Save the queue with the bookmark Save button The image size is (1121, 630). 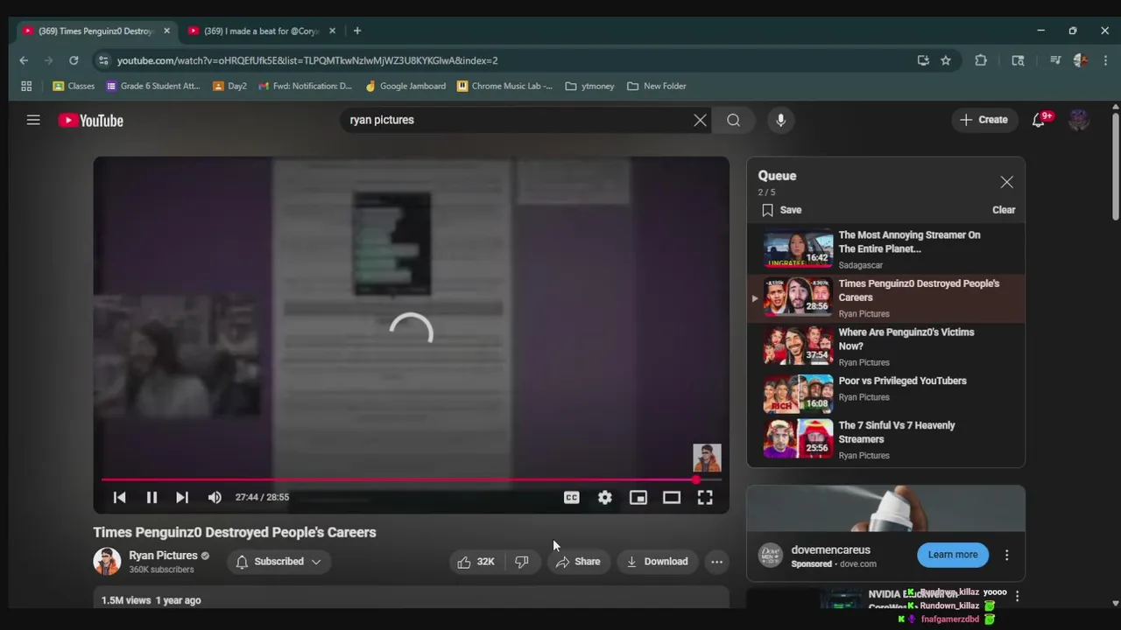[x=781, y=210]
